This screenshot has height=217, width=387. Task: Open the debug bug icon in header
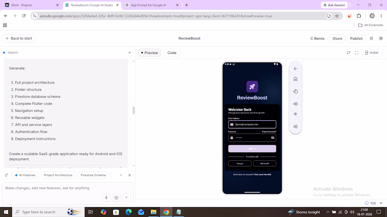372,38
